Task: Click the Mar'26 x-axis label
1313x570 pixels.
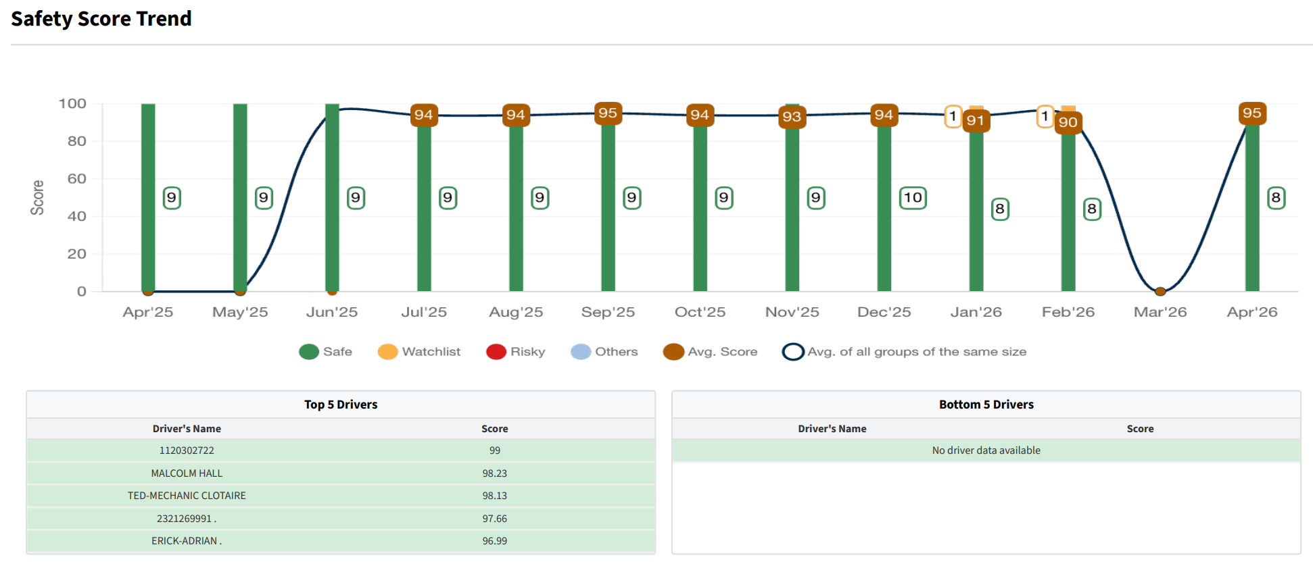Action: (1160, 312)
